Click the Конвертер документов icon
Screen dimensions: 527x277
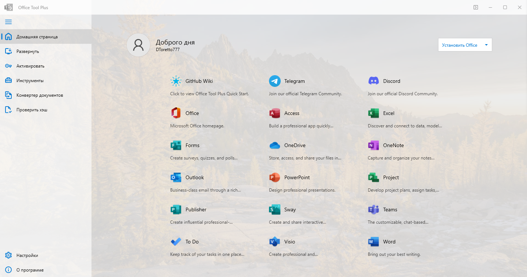click(8, 95)
